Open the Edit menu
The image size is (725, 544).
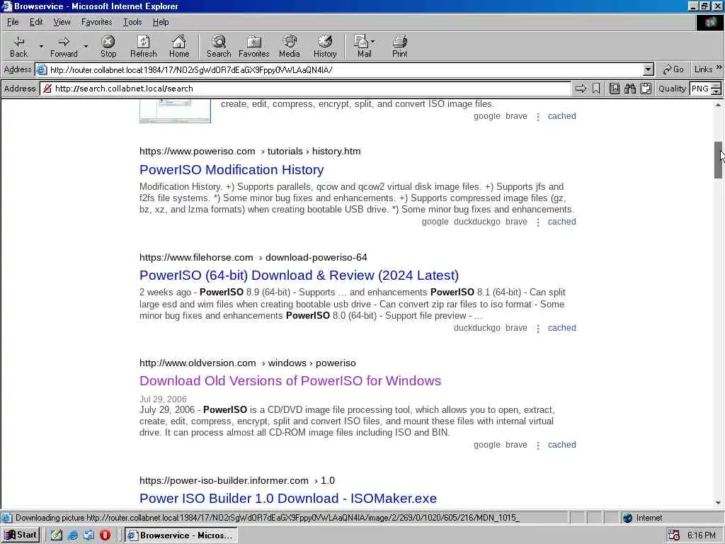[x=36, y=22]
